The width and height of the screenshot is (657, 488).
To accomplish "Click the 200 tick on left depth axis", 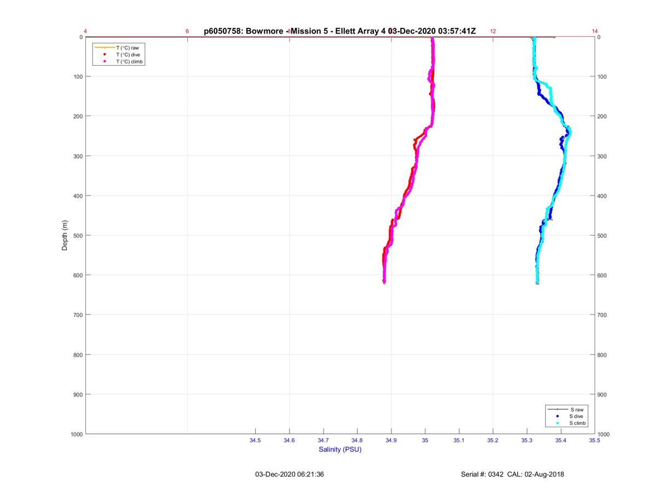I will [x=77, y=116].
